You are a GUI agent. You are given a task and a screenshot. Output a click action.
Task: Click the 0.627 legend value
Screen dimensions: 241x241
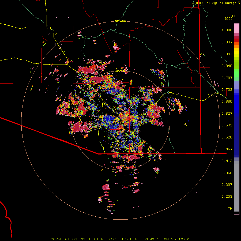[x=227, y=114]
